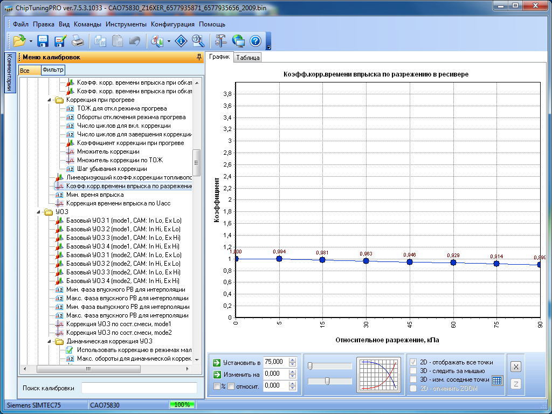
Task: Click the binary search magnifier icon
Action: (198, 41)
